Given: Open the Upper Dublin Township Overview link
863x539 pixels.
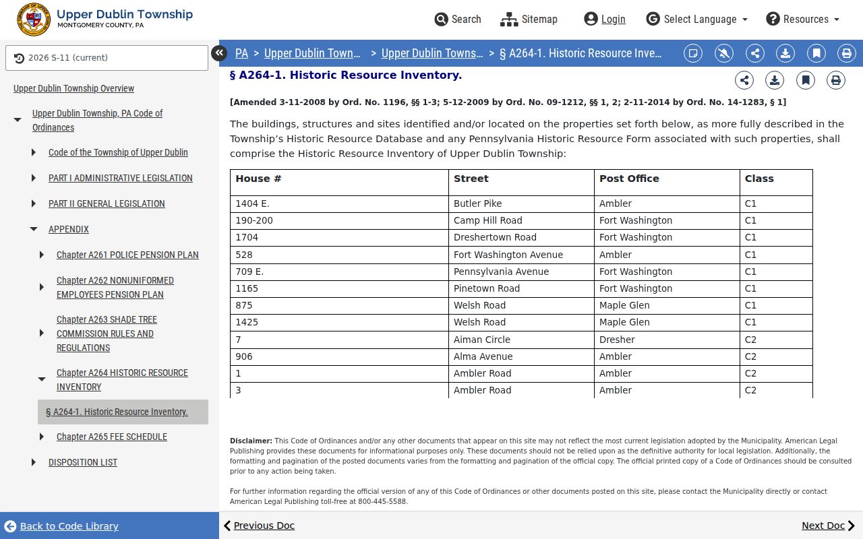Looking at the screenshot, I should click(x=73, y=88).
